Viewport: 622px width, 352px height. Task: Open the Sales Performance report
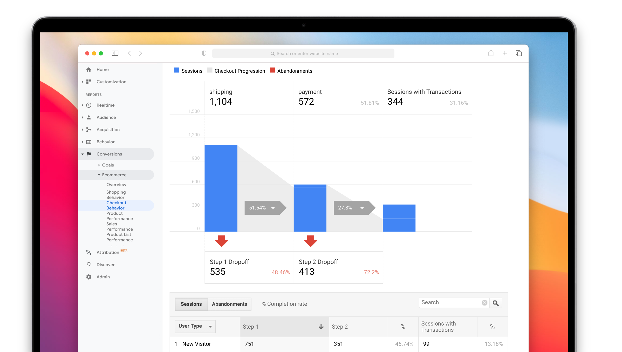click(120, 227)
